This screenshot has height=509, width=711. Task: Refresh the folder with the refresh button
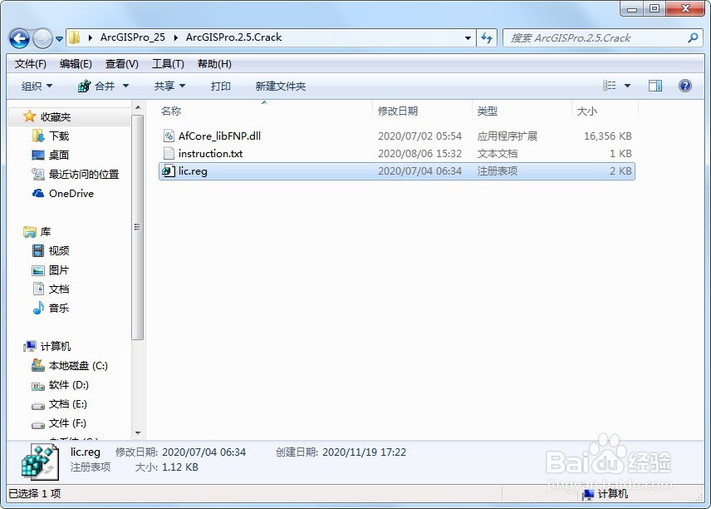tap(487, 38)
